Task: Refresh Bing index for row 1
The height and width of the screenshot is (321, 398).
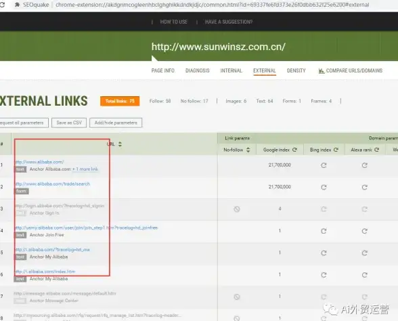Action: point(324,165)
